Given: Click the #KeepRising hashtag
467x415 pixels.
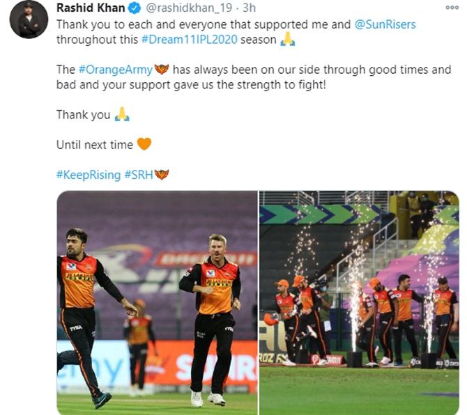Looking at the screenshot, I should [89, 175].
